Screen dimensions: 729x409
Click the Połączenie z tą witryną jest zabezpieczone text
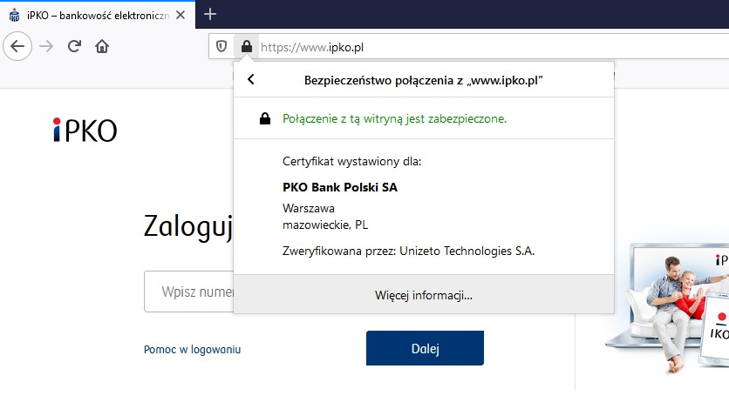[394, 118]
